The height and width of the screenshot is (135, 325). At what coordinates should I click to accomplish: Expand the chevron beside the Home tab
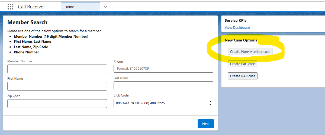click(105, 7)
